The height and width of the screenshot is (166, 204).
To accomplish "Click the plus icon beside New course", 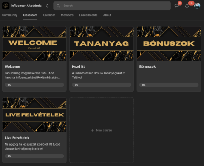I will tap(93, 130).
